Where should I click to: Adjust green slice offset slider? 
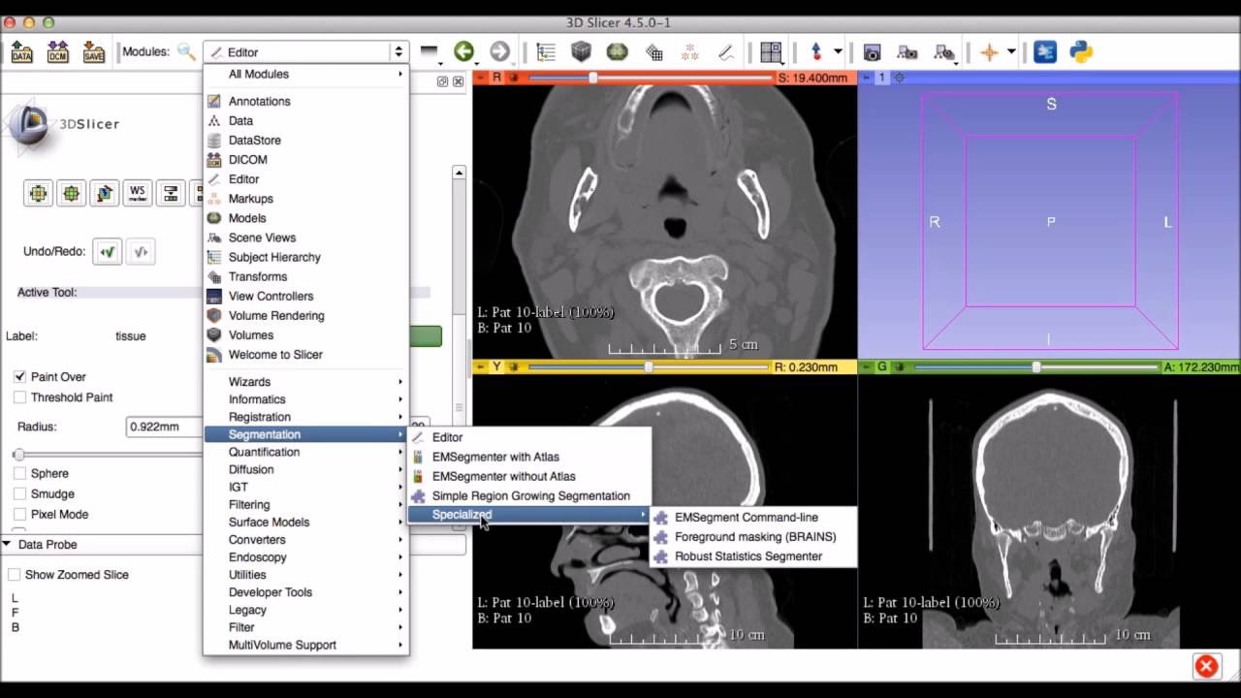point(1035,367)
